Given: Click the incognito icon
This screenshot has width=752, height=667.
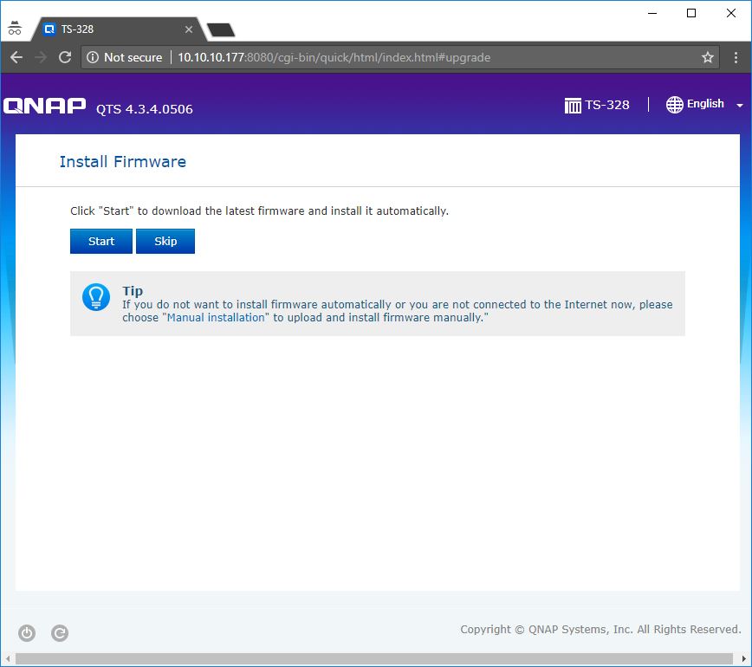Looking at the screenshot, I should (15, 29).
